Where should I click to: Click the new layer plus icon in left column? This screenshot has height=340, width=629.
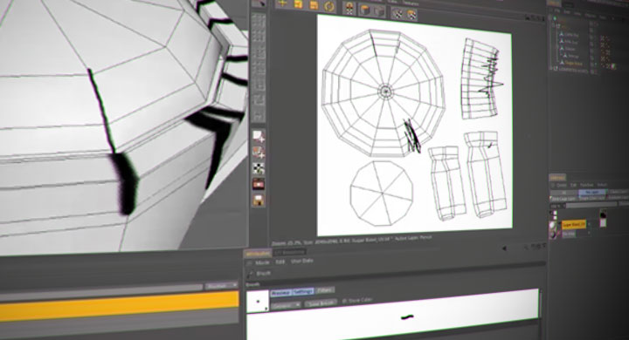click(x=259, y=137)
